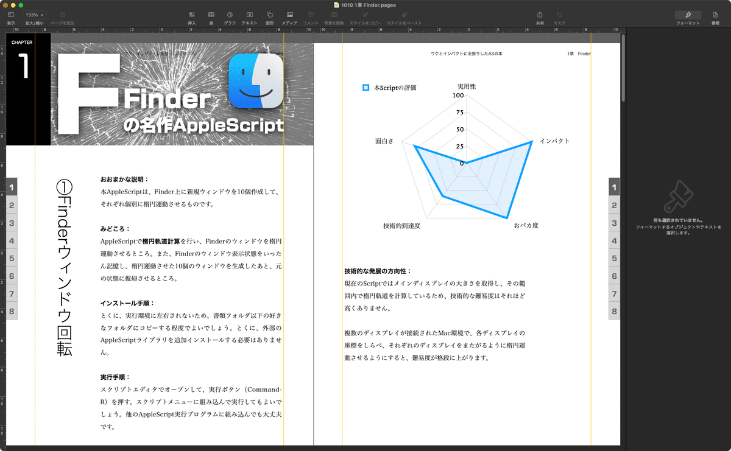Viewport: 731px width, 451px height.
Task: Select page 5 in the right page navigator
Action: (613, 259)
